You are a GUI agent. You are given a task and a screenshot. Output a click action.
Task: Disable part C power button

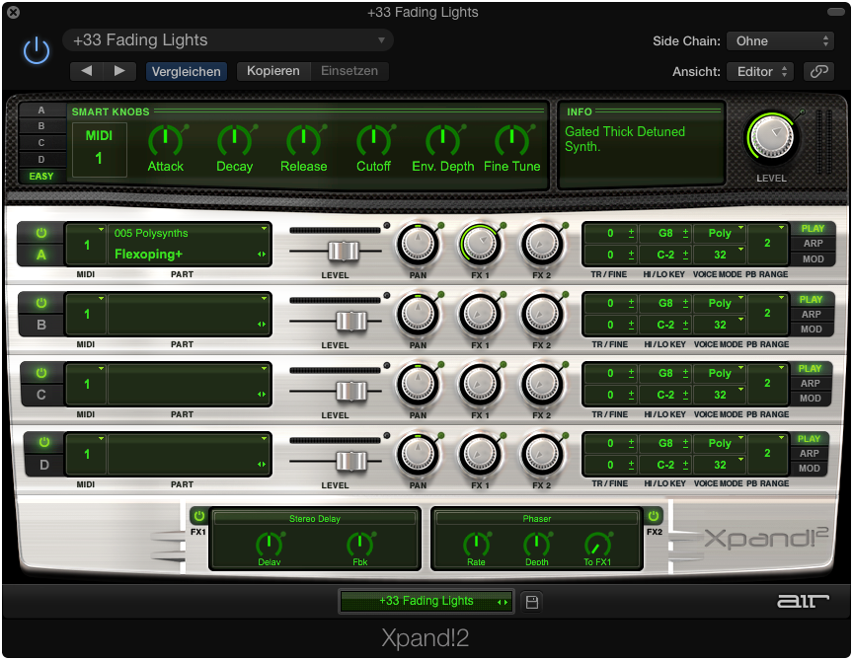pyautogui.click(x=41, y=373)
